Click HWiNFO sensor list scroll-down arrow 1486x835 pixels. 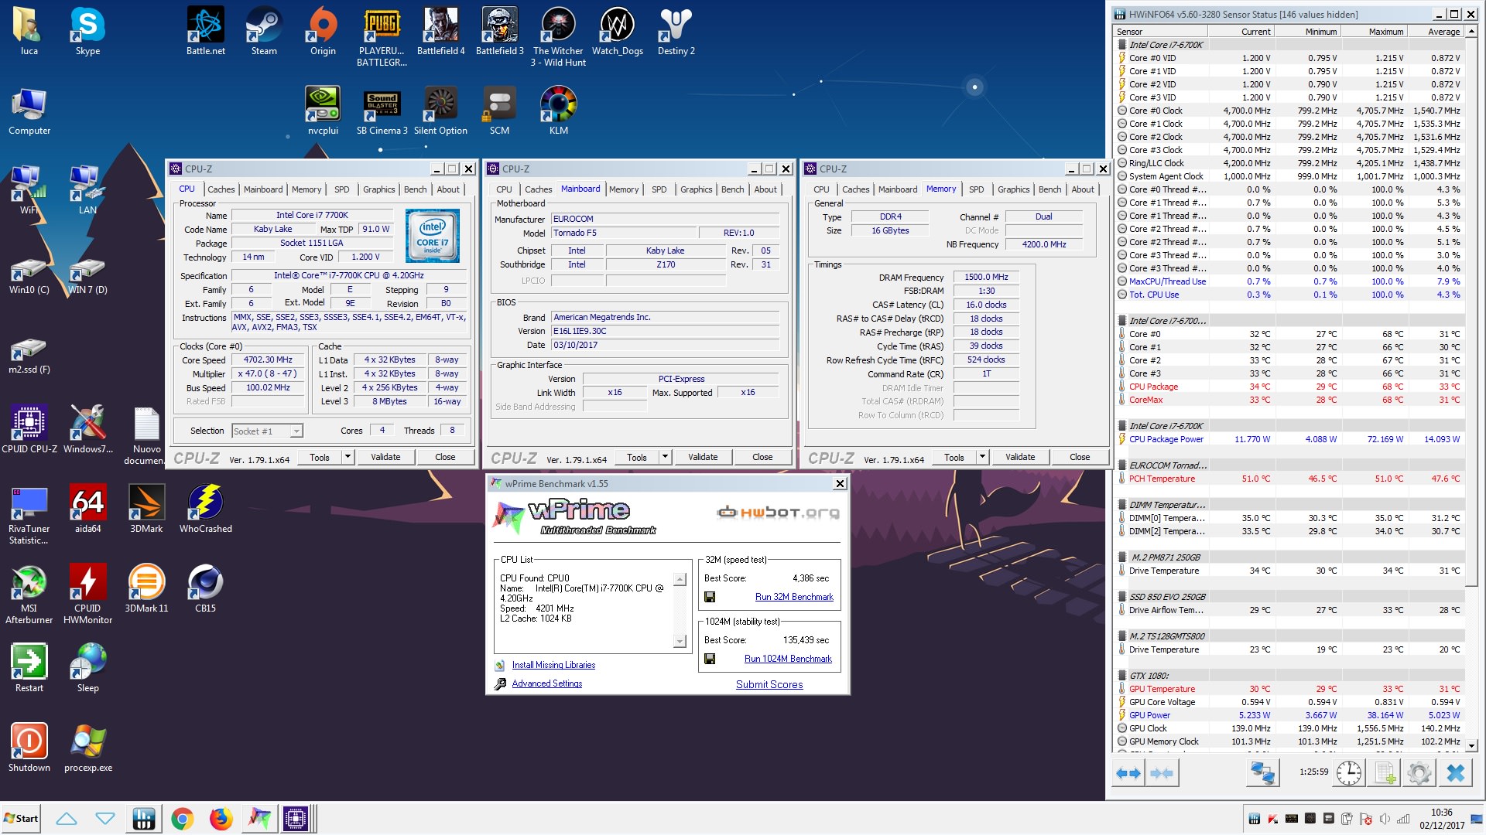pyautogui.click(x=1472, y=745)
